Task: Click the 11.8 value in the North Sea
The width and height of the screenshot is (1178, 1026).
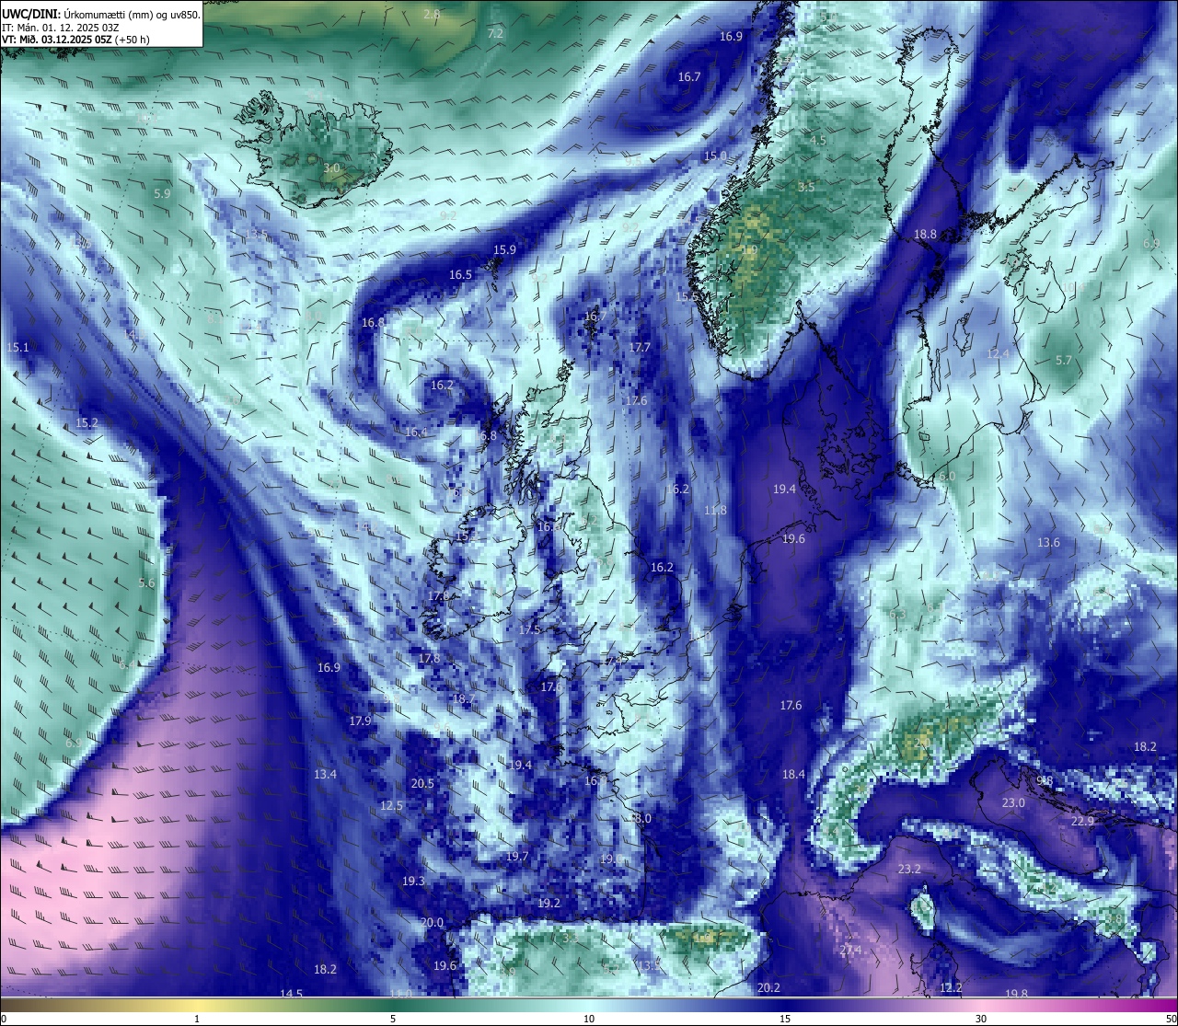Action: pos(715,511)
